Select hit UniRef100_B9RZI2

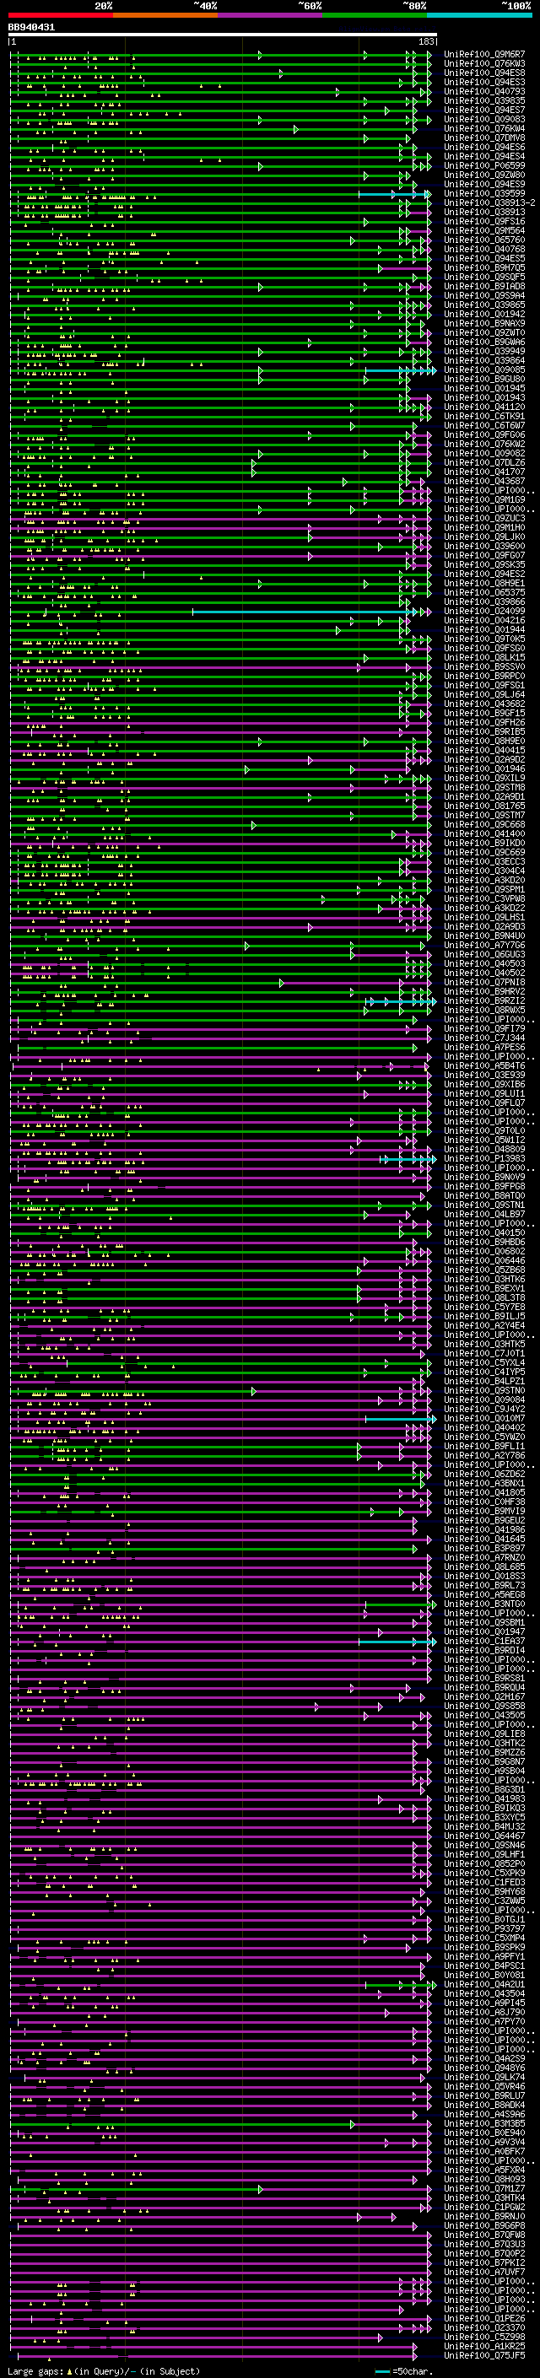click(484, 1000)
